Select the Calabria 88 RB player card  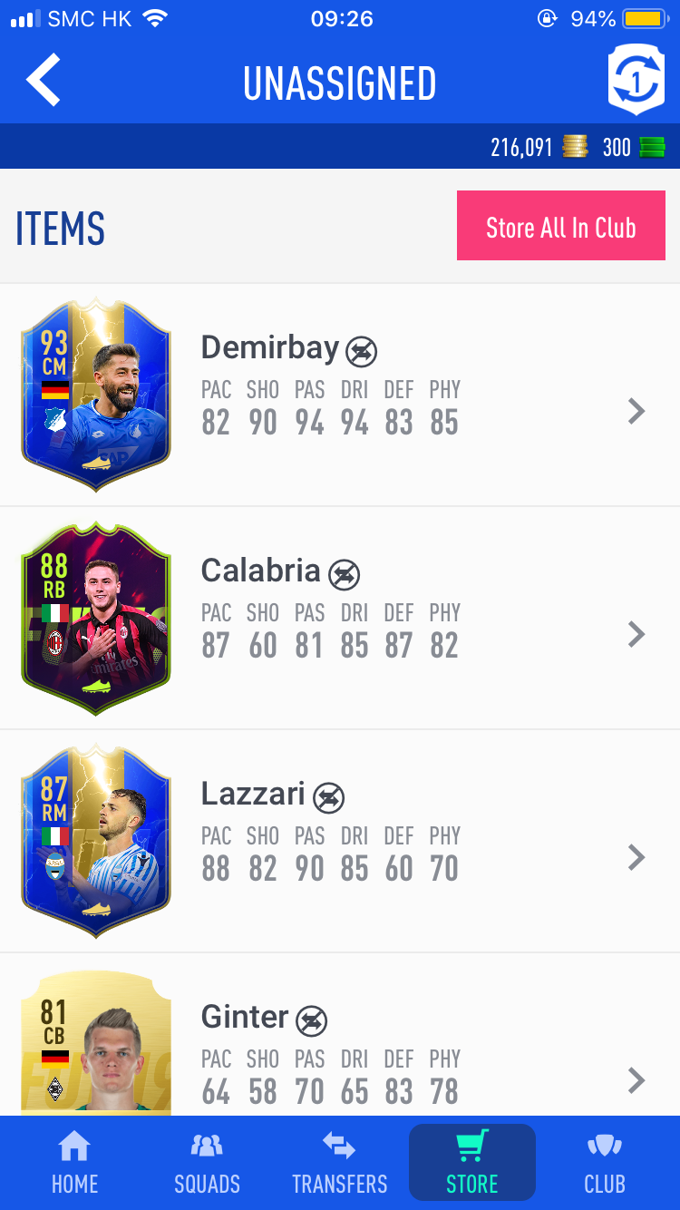95,618
